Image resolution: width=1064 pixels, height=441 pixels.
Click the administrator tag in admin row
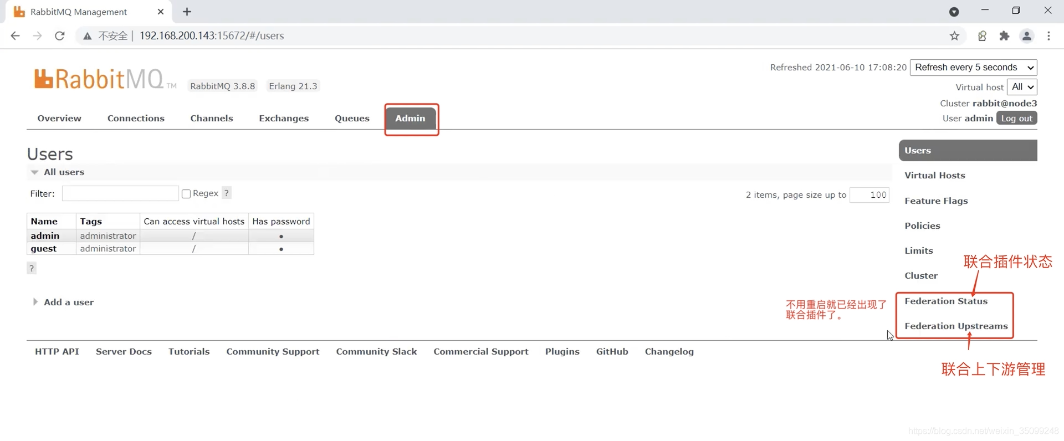pos(108,235)
